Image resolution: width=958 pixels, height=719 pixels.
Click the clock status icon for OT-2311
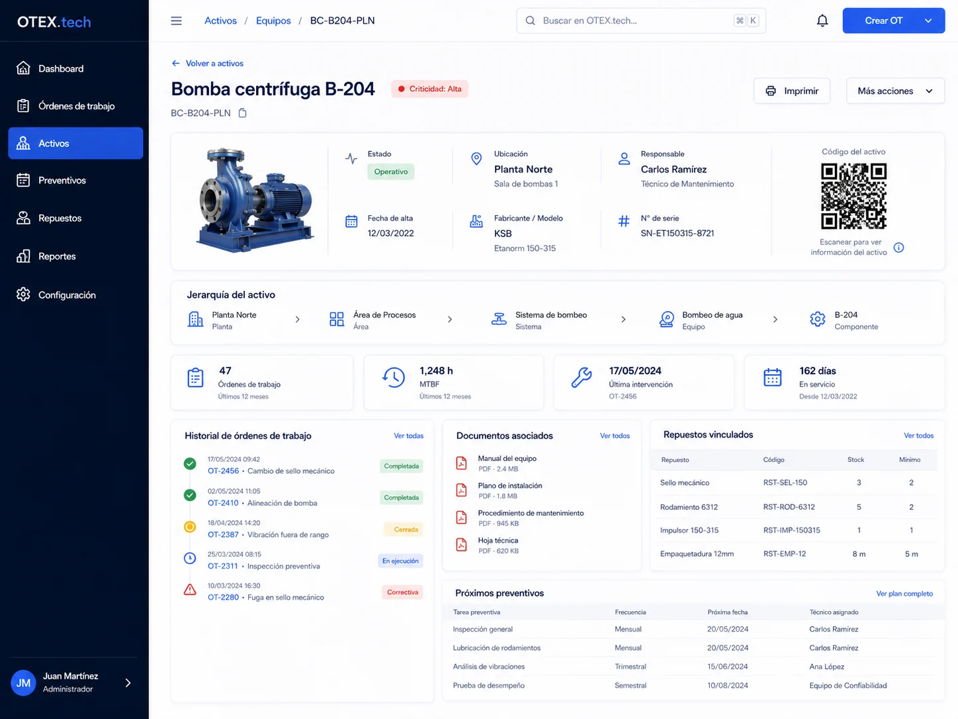190,558
